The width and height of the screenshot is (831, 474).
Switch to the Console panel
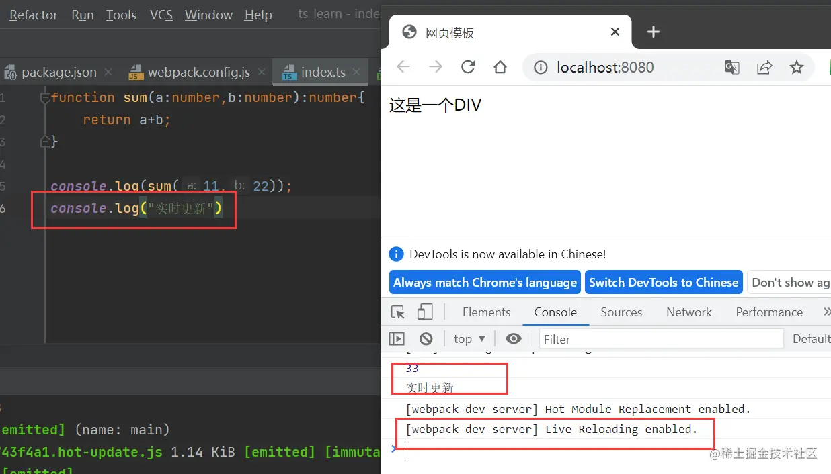click(555, 312)
